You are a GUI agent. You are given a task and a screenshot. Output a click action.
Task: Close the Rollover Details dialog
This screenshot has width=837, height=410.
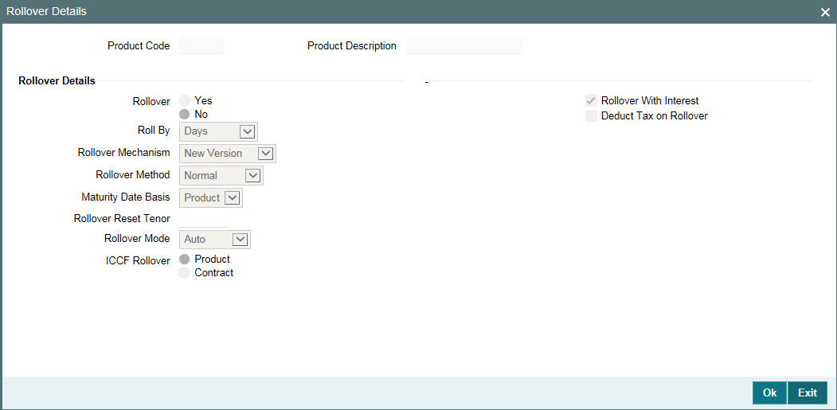click(825, 12)
